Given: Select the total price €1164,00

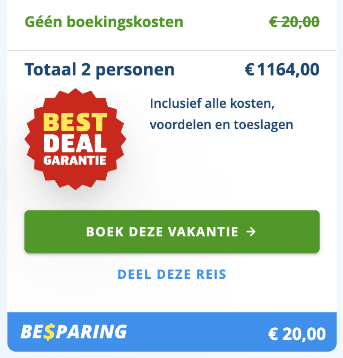Looking at the screenshot, I should point(282,70).
